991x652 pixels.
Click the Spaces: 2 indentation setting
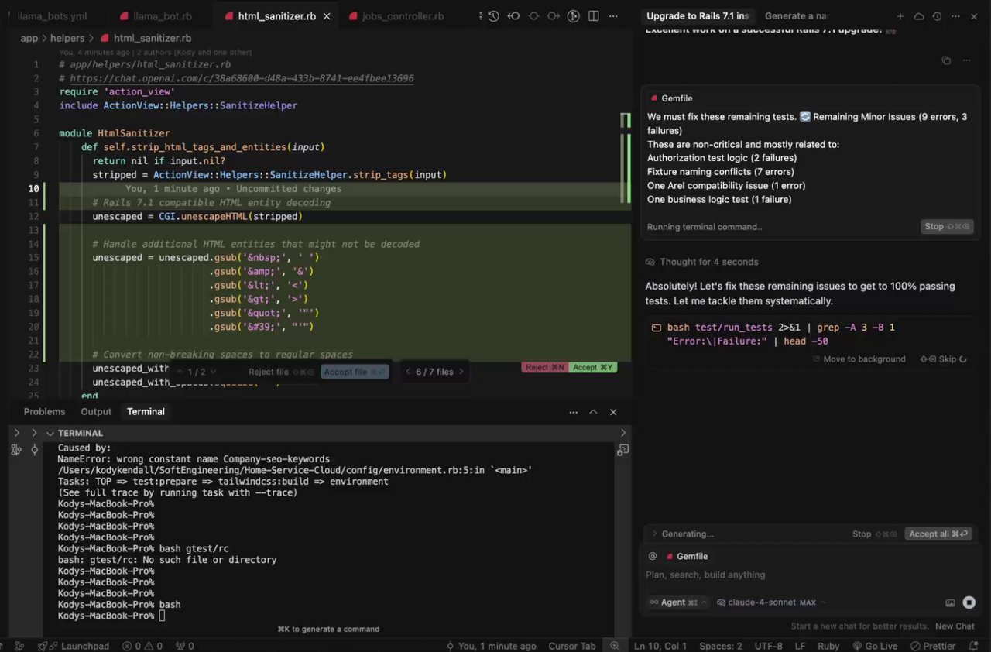(x=720, y=646)
